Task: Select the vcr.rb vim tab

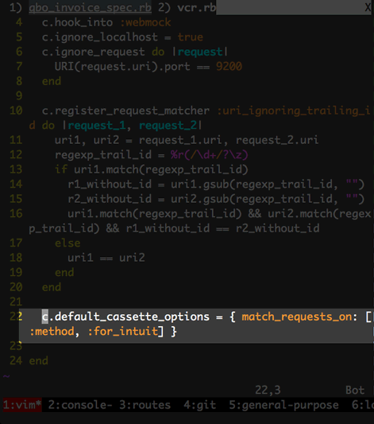Action: (197, 8)
